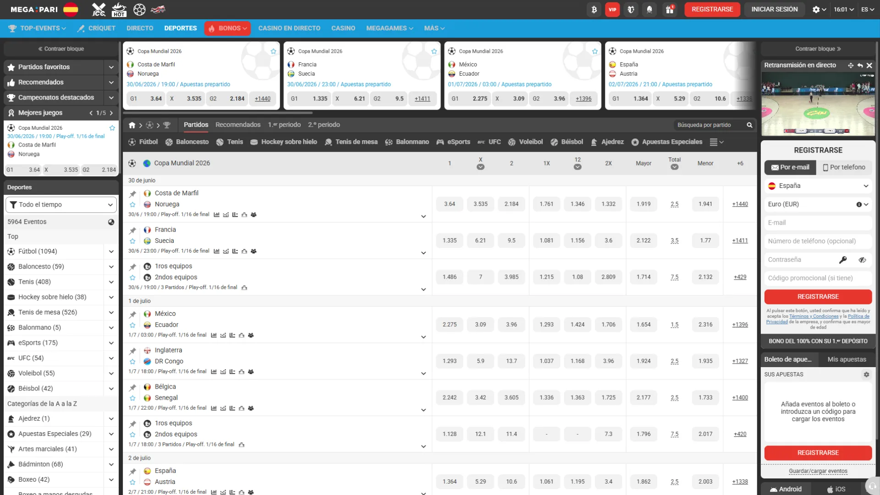This screenshot has height=495, width=880.
Task: Click the E-mail input field
Action: point(818,223)
